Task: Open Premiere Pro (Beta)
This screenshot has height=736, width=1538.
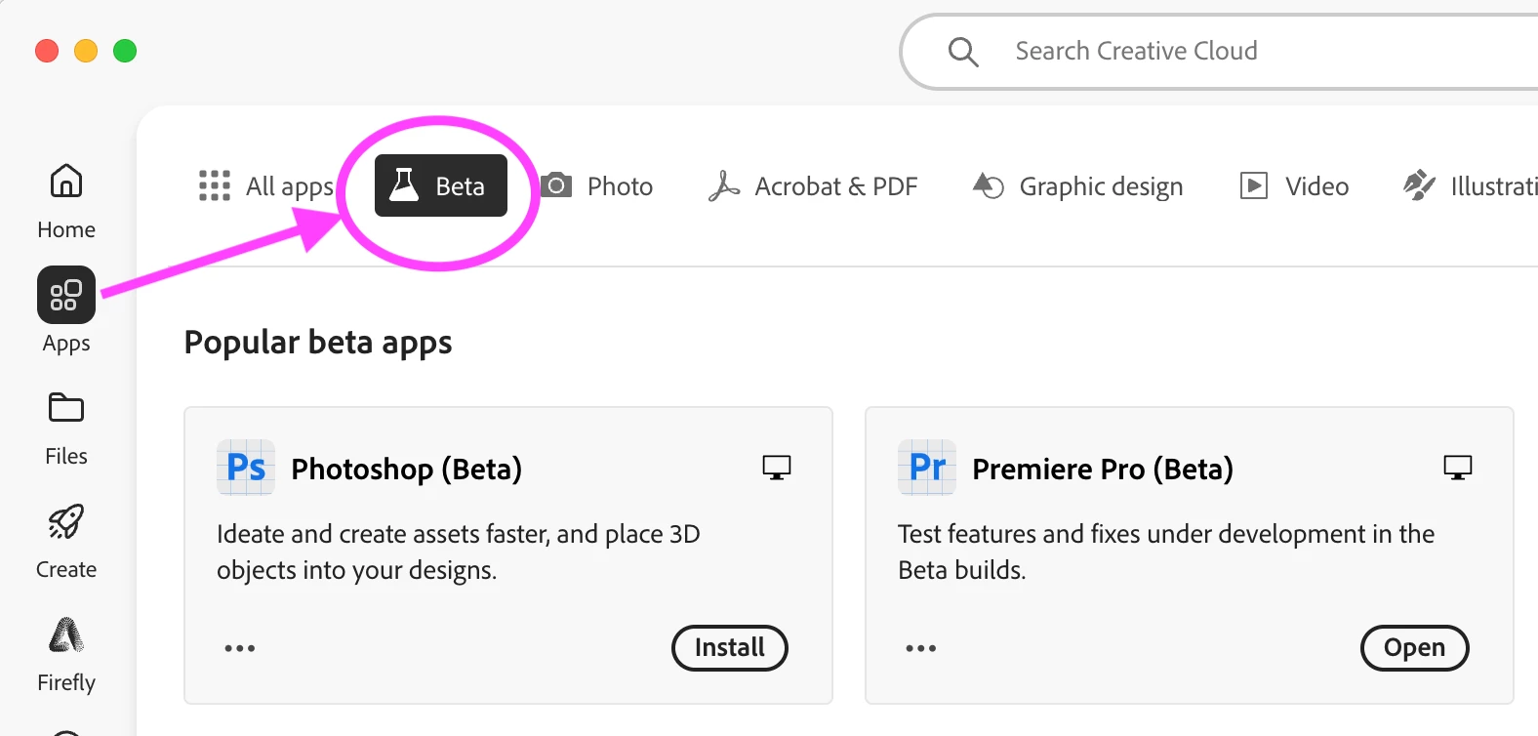Action: (x=1415, y=648)
